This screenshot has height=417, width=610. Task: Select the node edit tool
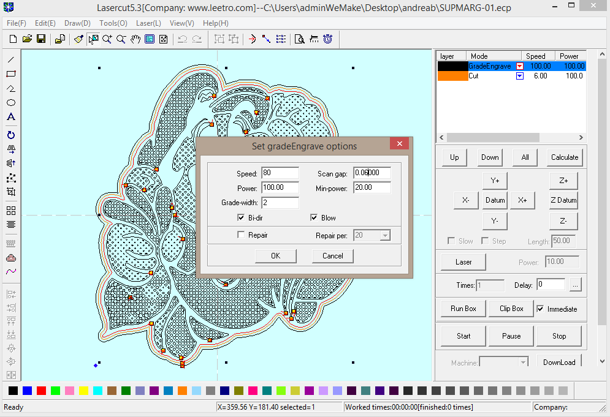tap(11, 178)
